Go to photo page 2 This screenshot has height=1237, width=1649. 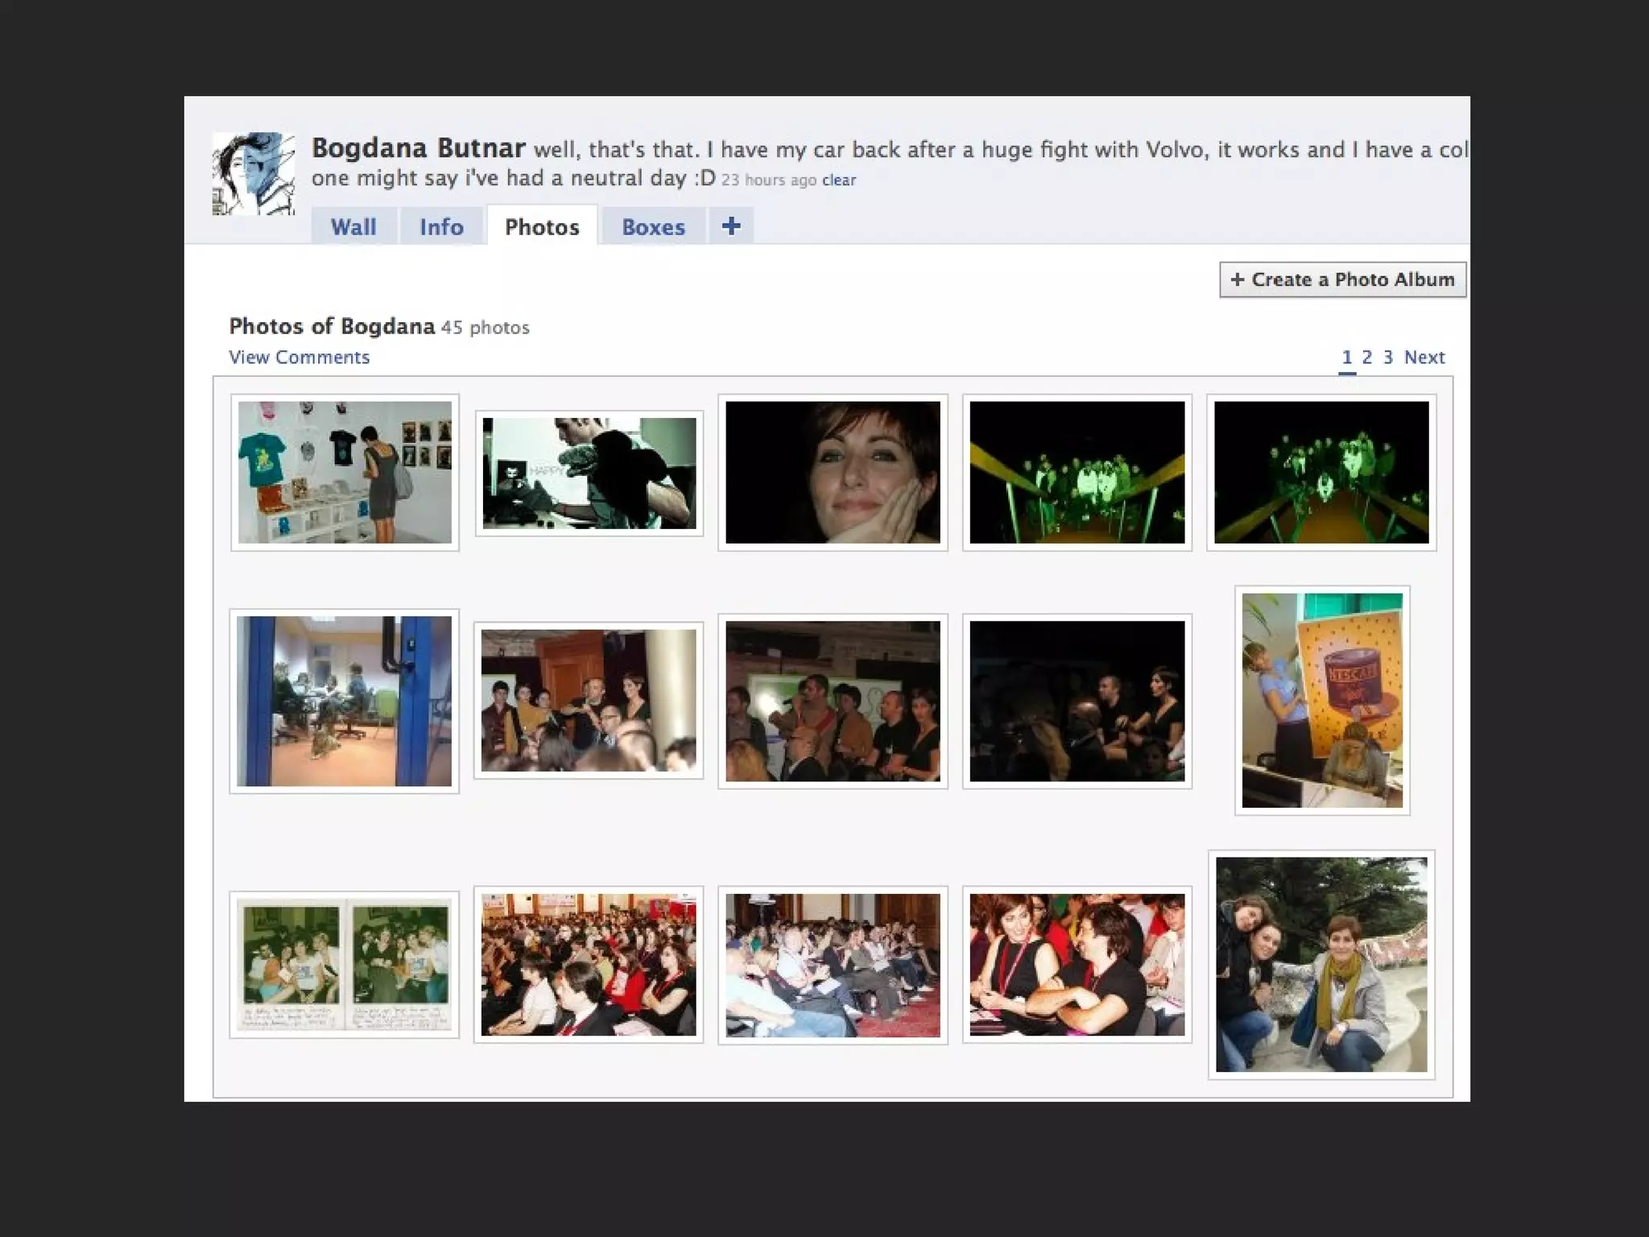[1366, 357]
